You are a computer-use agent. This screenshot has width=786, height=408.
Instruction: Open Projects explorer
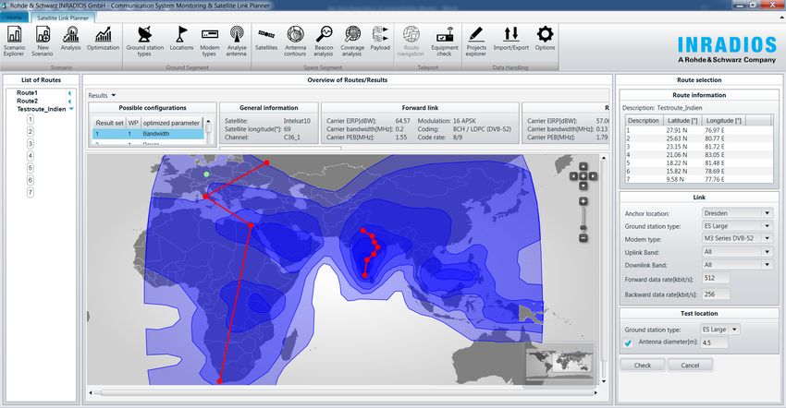coord(475,42)
